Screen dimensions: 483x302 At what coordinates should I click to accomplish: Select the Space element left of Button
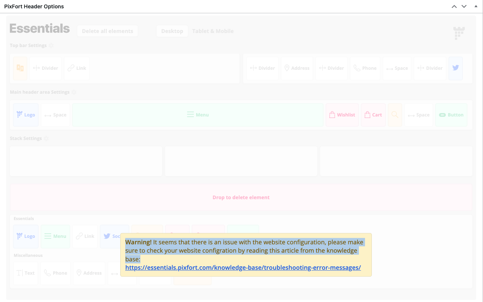(x=418, y=115)
